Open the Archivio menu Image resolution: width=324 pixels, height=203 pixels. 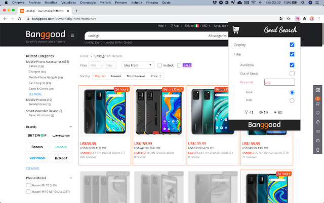[34, 3]
